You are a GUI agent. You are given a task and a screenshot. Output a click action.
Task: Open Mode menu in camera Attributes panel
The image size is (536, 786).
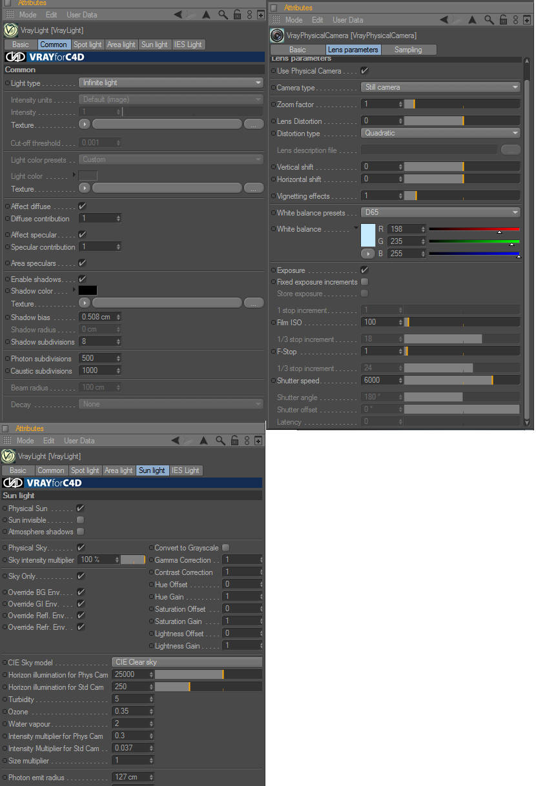click(x=294, y=20)
